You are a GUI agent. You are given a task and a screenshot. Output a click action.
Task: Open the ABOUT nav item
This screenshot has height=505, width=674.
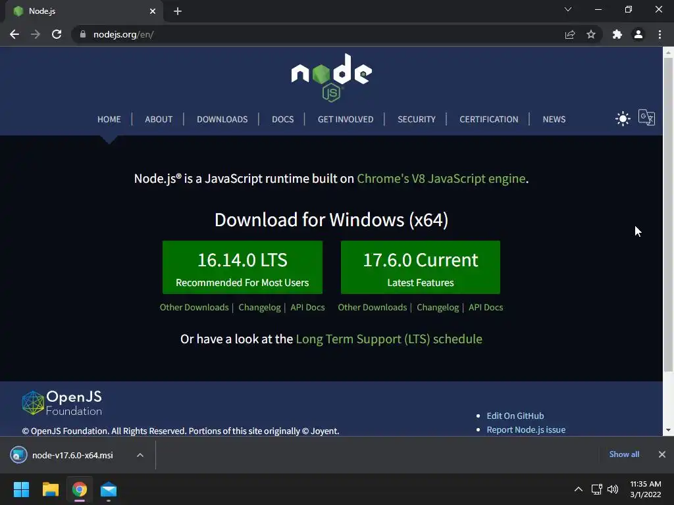click(x=159, y=120)
